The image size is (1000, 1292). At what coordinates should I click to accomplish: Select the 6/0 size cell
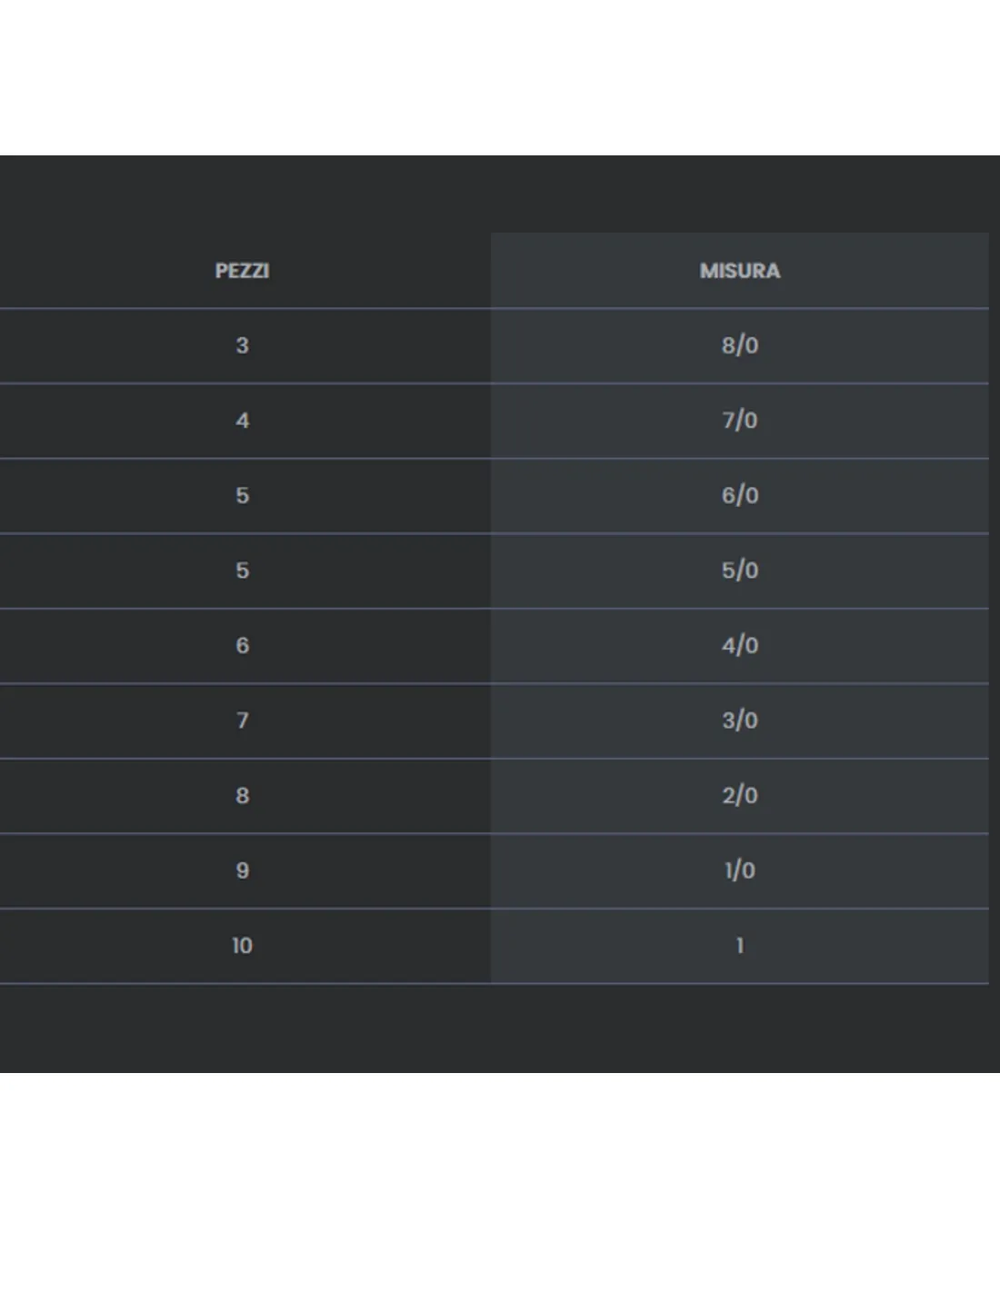(739, 496)
